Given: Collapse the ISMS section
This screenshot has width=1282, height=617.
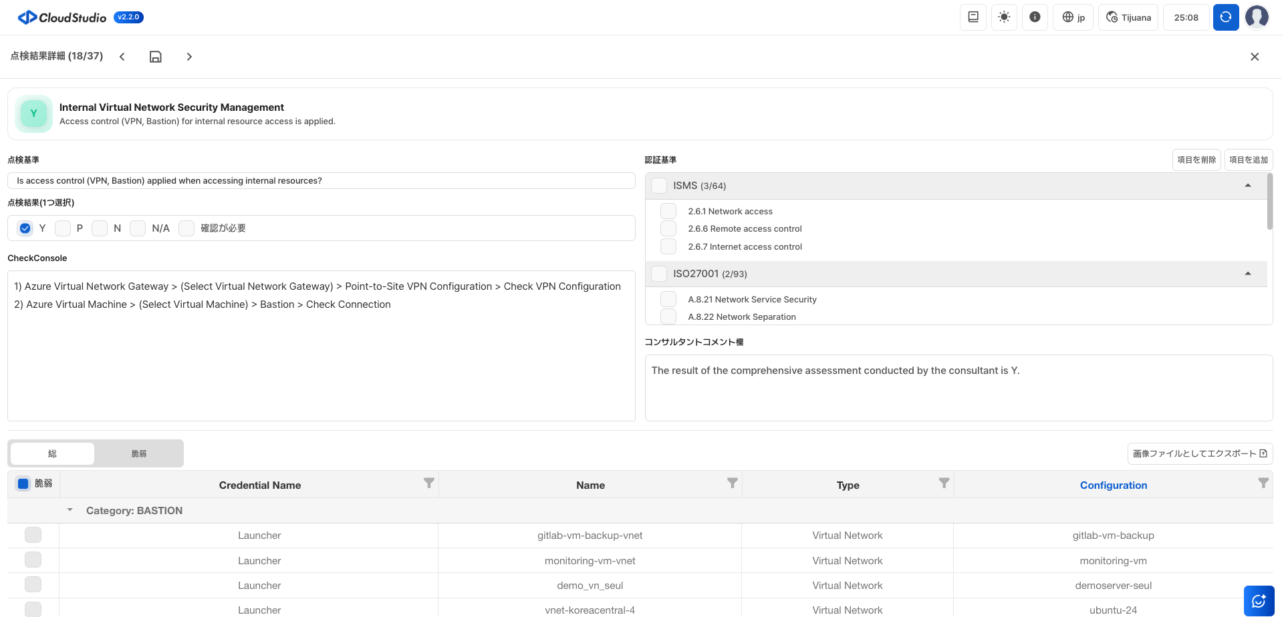Looking at the screenshot, I should point(1247,186).
